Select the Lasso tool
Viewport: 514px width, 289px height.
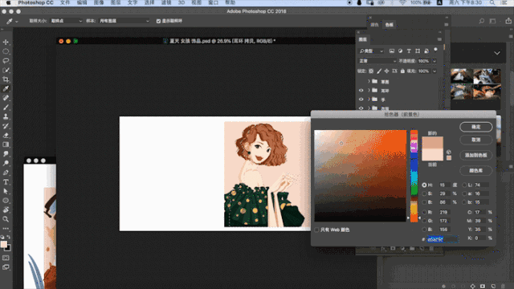pyautogui.click(x=6, y=61)
